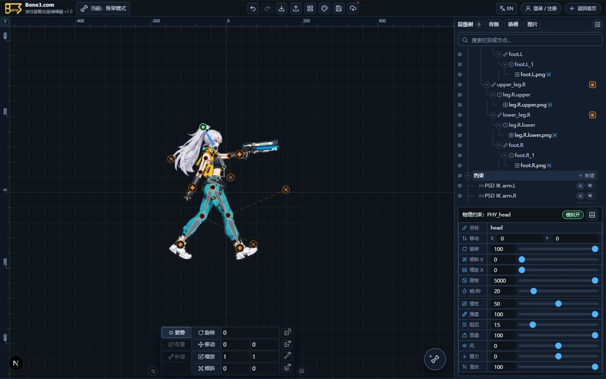Click the help question mark icon
This screenshot has width=606, height=379.
pos(5,21)
